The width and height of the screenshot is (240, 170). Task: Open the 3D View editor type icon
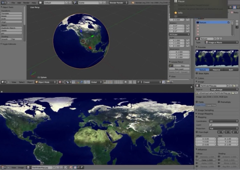[3, 82]
